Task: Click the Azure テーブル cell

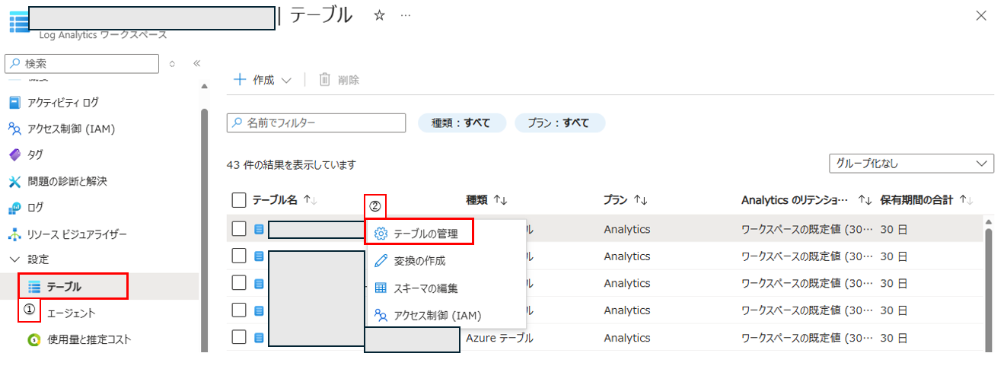Action: 499,338
